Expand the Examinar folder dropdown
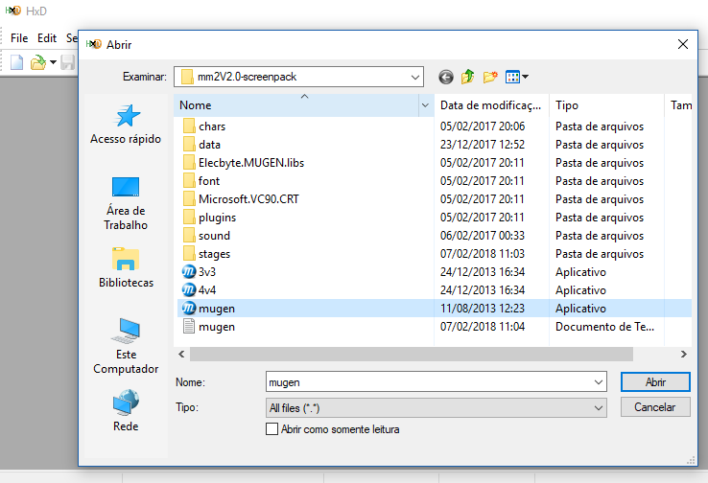This screenshot has width=708, height=483. pos(415,77)
